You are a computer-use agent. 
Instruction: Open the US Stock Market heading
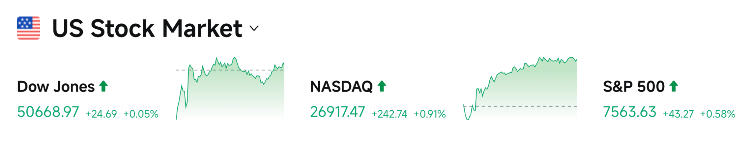[147, 28]
